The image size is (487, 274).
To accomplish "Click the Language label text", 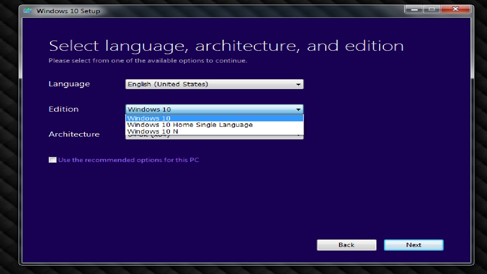I will [x=69, y=84].
